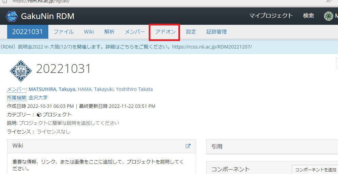Open the GakuNin RDM home title
Image resolution: width=338 pixels, height=174 pixels.
coord(48,16)
